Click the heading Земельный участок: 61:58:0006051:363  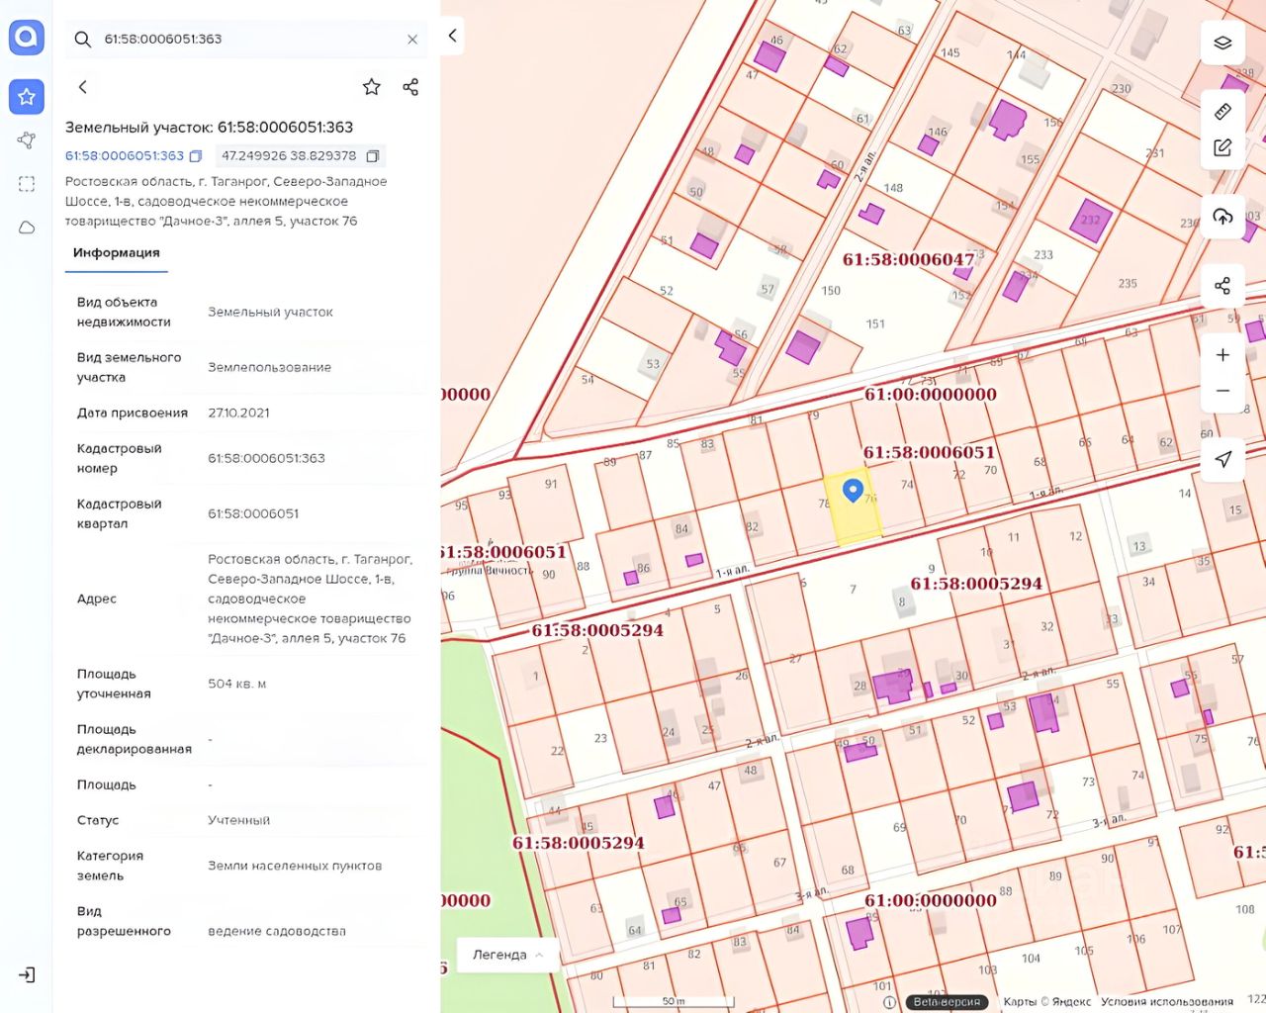(x=210, y=128)
